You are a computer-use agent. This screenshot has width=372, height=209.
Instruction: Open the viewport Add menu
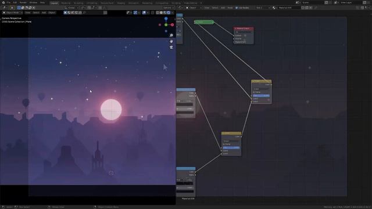[44, 13]
